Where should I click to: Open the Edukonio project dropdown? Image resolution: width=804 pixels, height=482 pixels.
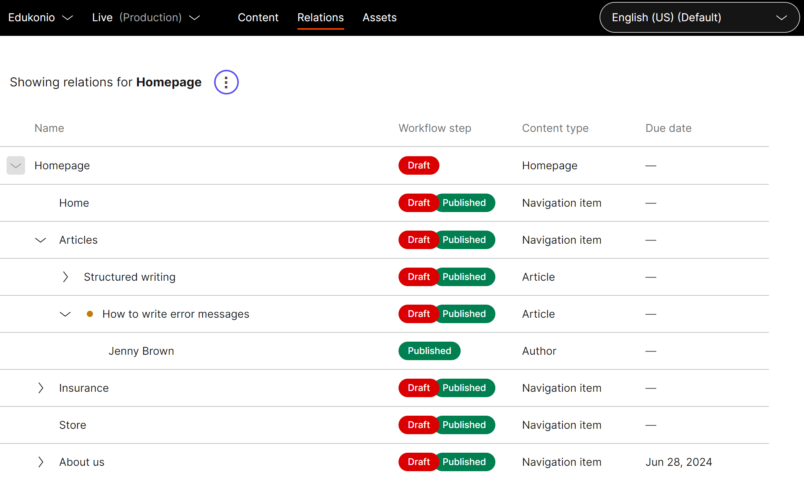(40, 18)
